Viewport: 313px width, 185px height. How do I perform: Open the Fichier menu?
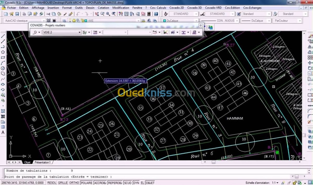click(x=11, y=8)
